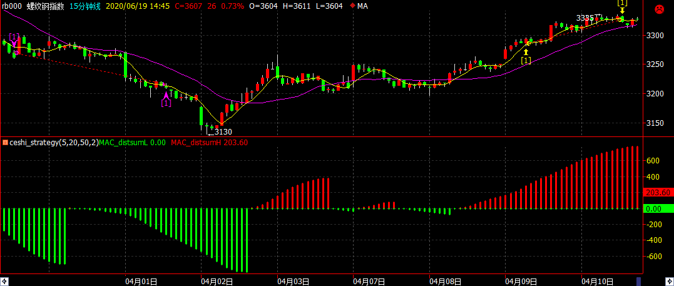674x286 pixels.
Task: Click the 3150 price axis label
Action: click(x=656, y=123)
